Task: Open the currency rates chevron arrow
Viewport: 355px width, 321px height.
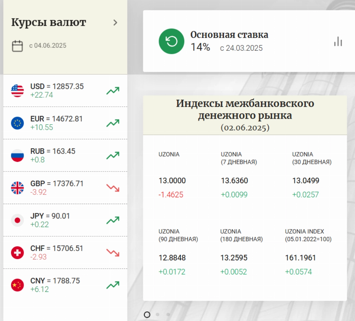Action: tap(115, 22)
